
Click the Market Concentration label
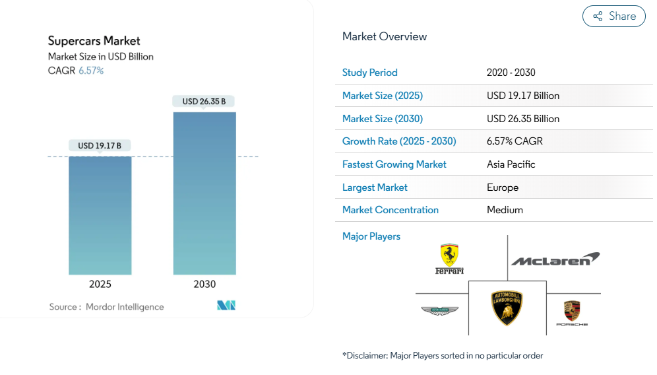[x=390, y=210]
